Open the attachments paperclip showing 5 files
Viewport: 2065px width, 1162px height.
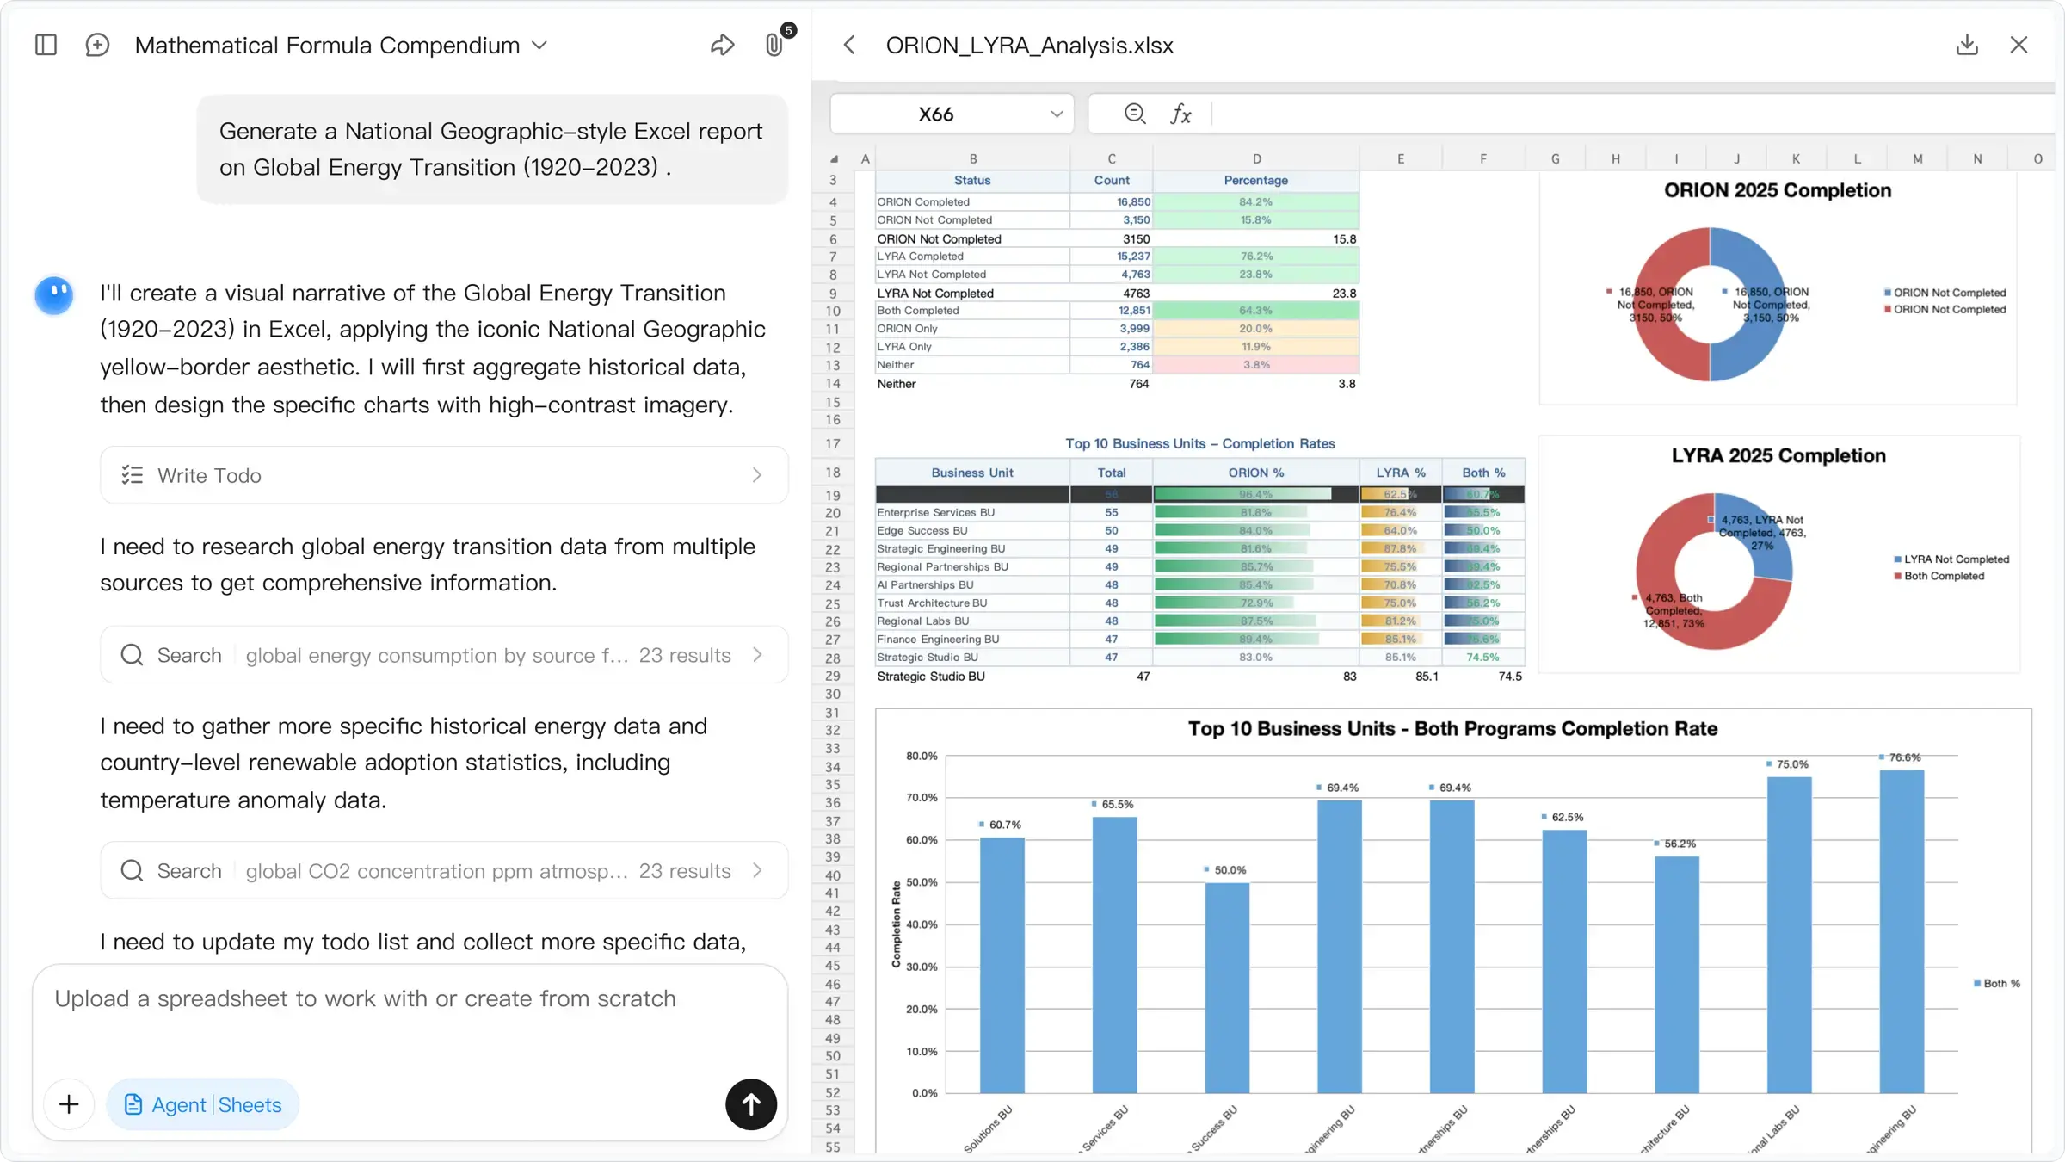[x=774, y=45]
